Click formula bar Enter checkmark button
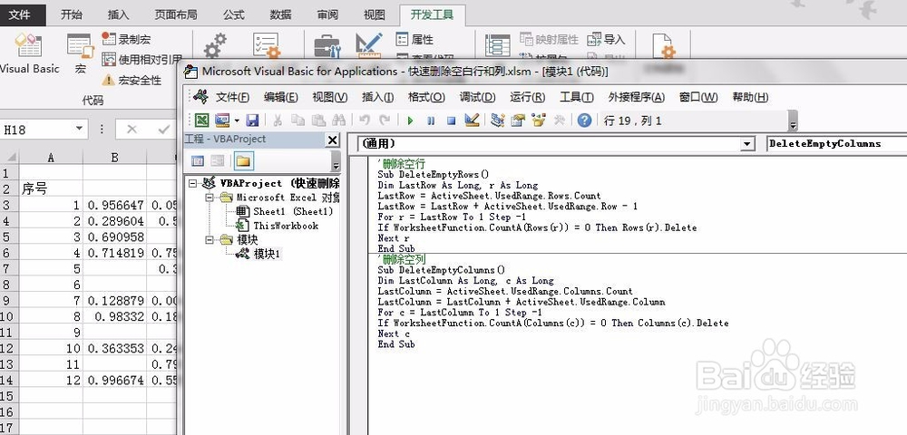Viewport: 907px width, 435px height. click(x=164, y=129)
